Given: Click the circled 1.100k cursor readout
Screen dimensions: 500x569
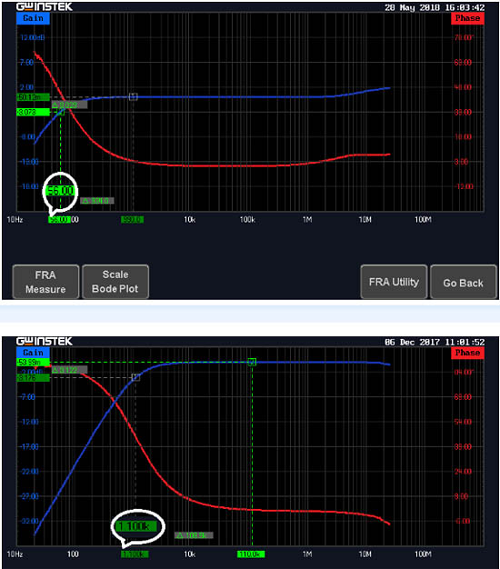Looking at the screenshot, I should click(x=136, y=526).
